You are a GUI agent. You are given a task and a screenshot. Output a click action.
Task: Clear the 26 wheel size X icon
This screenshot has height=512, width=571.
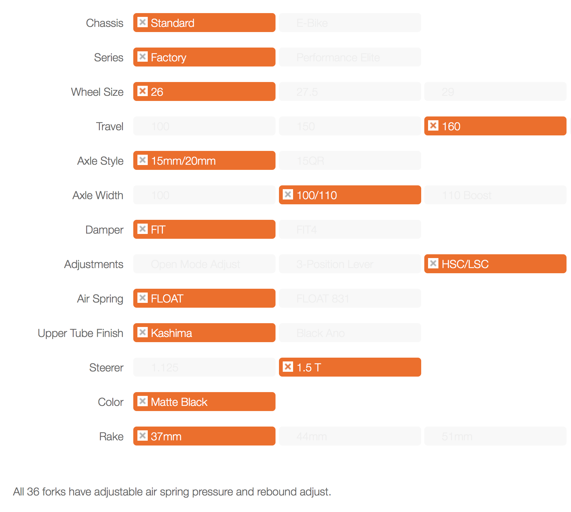pos(143,91)
